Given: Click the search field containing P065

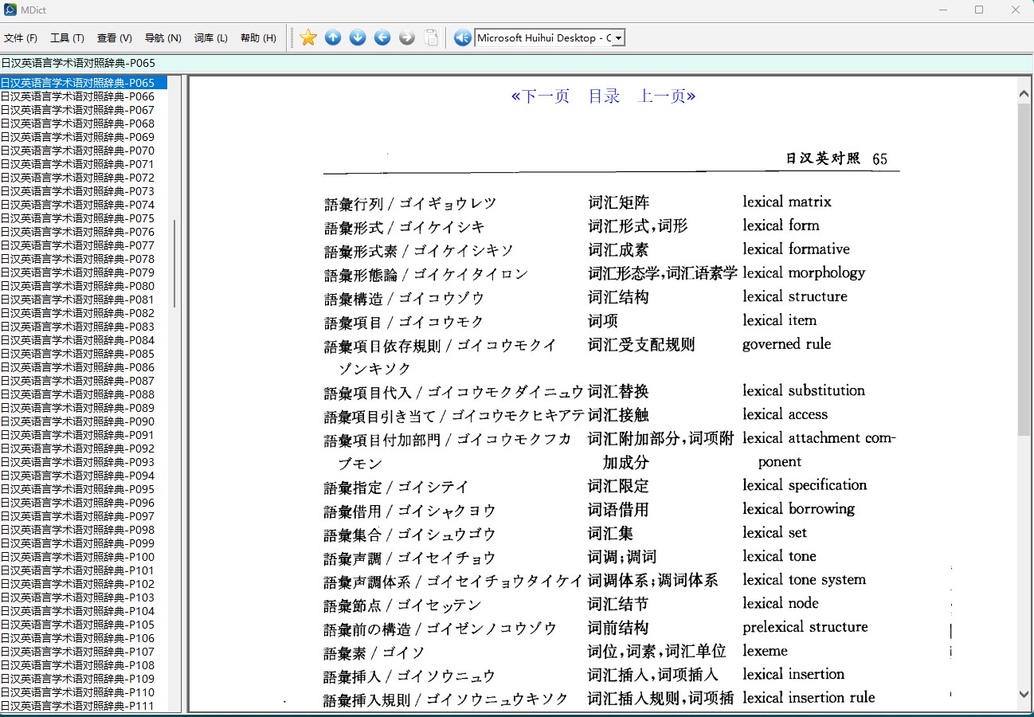Looking at the screenshot, I should coord(517,63).
